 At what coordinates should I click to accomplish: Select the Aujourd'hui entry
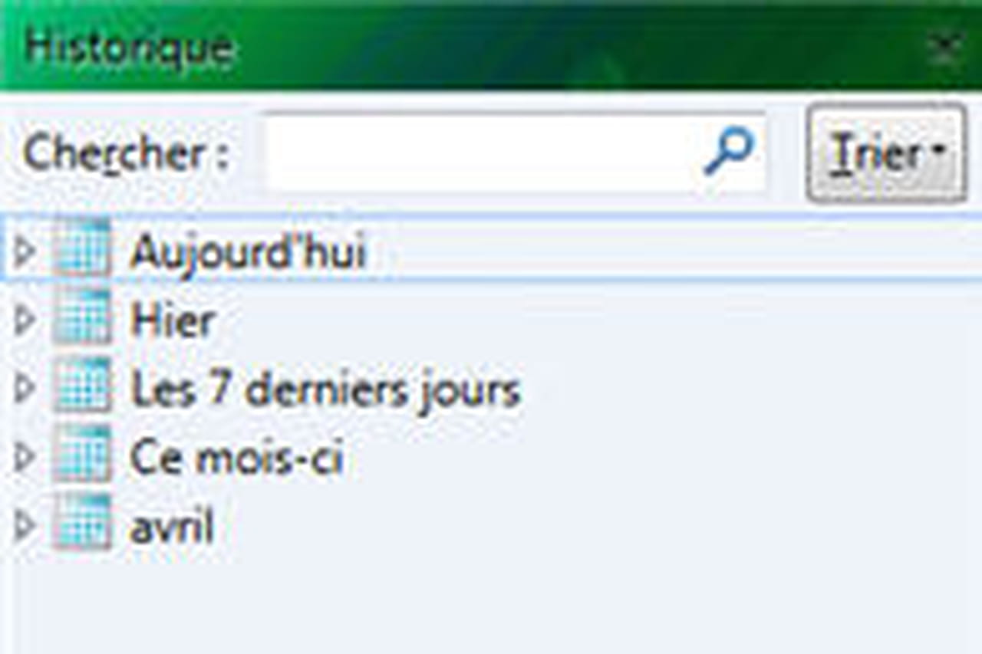coord(249,251)
